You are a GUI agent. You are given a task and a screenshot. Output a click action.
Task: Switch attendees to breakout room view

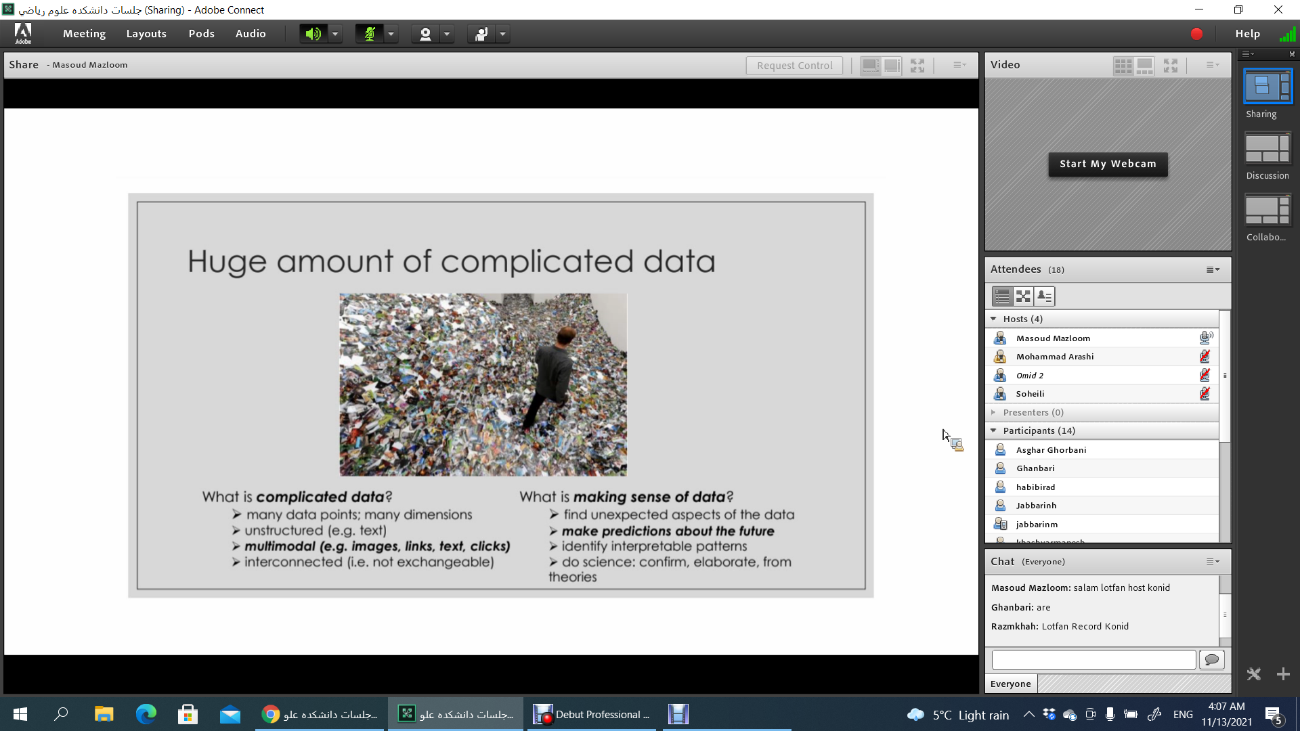tap(1023, 296)
